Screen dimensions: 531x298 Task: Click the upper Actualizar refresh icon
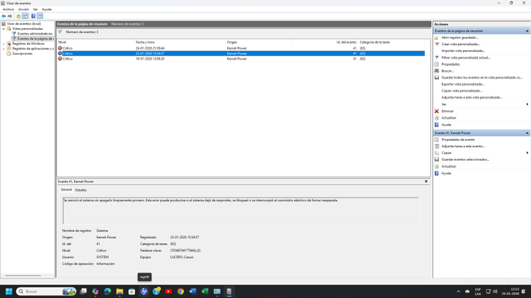point(437,118)
